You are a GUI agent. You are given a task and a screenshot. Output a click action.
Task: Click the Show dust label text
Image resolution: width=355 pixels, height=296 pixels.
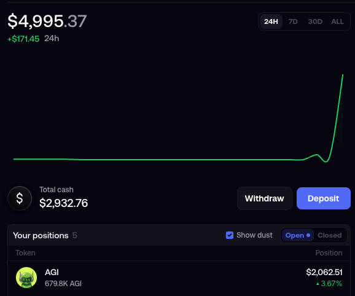(x=254, y=235)
